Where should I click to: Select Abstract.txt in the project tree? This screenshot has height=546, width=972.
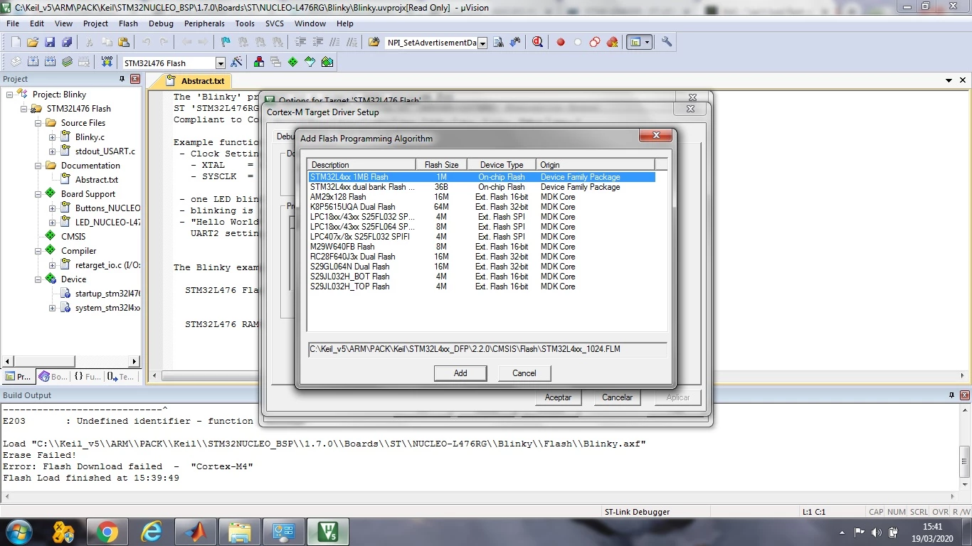click(x=96, y=180)
